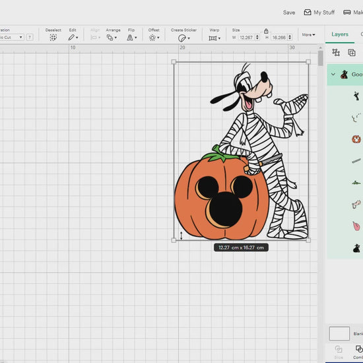Select the peach face layer
The height and width of the screenshot is (363, 363).
coord(356,205)
